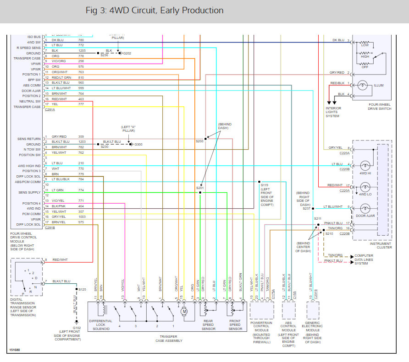Click the diagram number 151680

(14, 350)
